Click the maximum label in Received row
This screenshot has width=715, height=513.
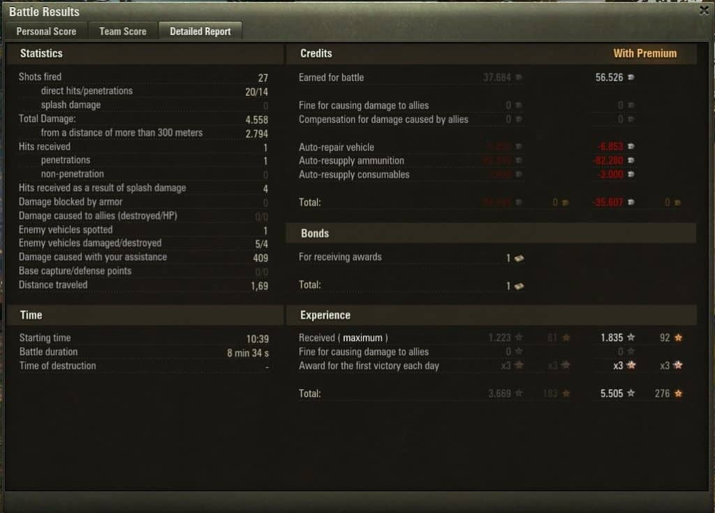click(362, 338)
